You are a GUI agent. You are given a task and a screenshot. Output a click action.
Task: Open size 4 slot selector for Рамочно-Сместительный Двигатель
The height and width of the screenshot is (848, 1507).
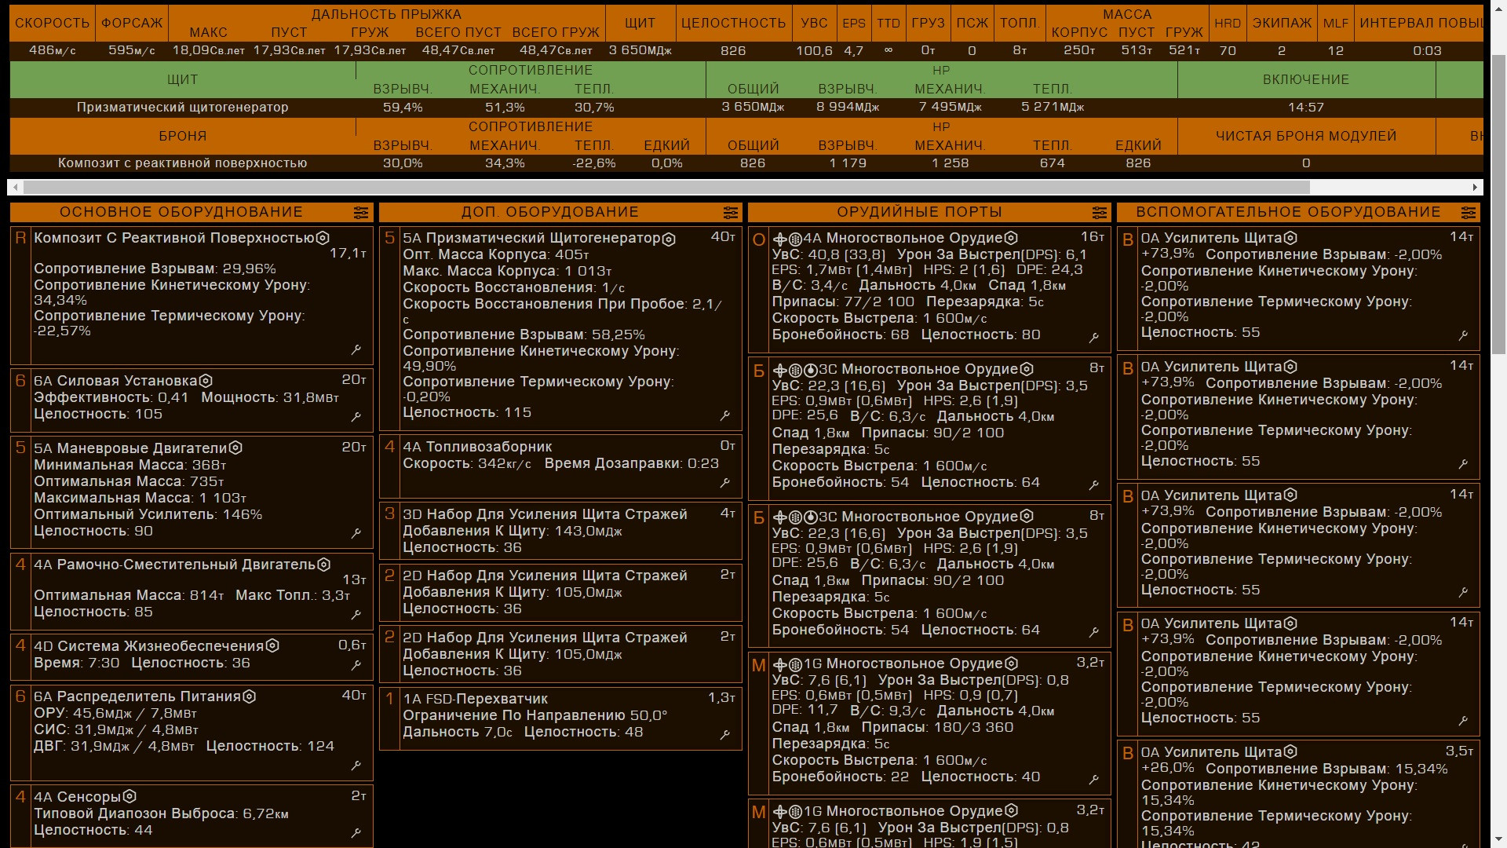click(x=20, y=565)
